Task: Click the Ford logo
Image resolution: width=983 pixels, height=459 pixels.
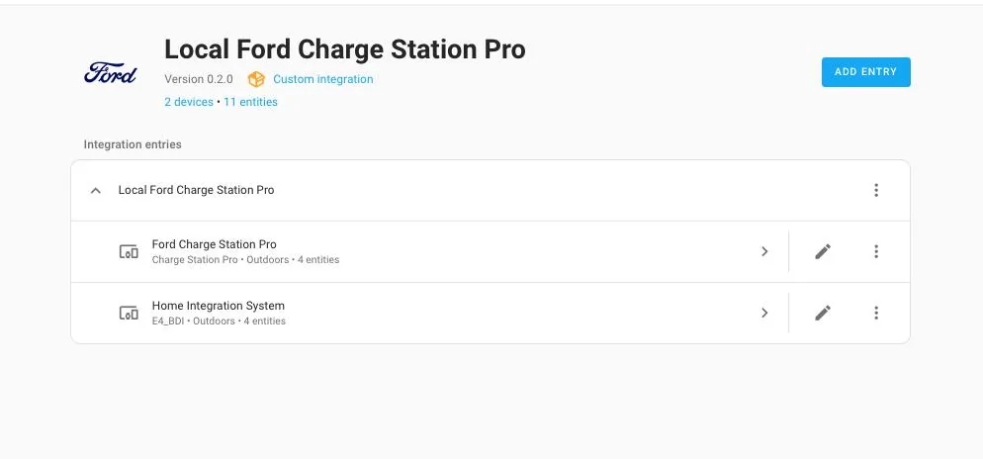Action: pos(111,72)
